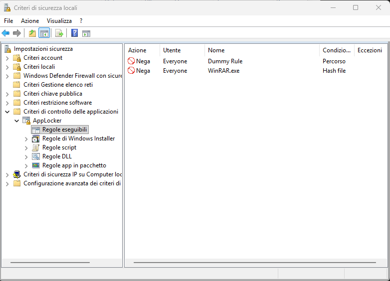Expand Criteri chiave pubblica node
The image size is (390, 281).
coord(7,94)
